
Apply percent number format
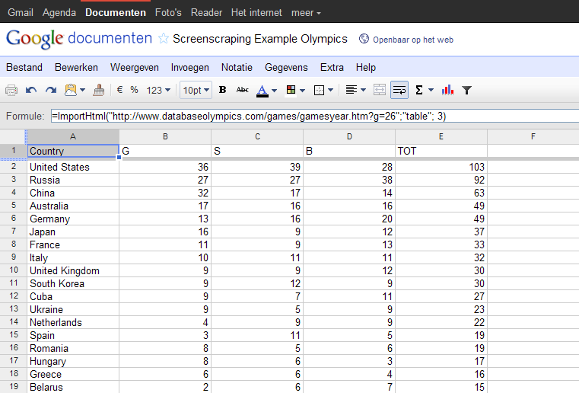(134, 90)
